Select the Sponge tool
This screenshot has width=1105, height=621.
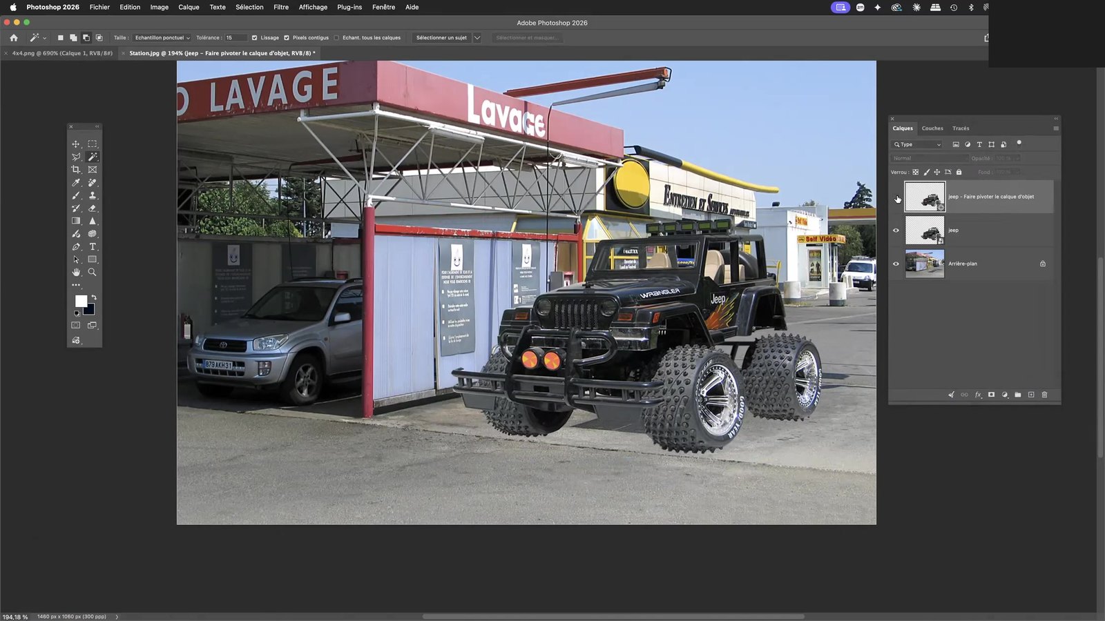click(93, 234)
